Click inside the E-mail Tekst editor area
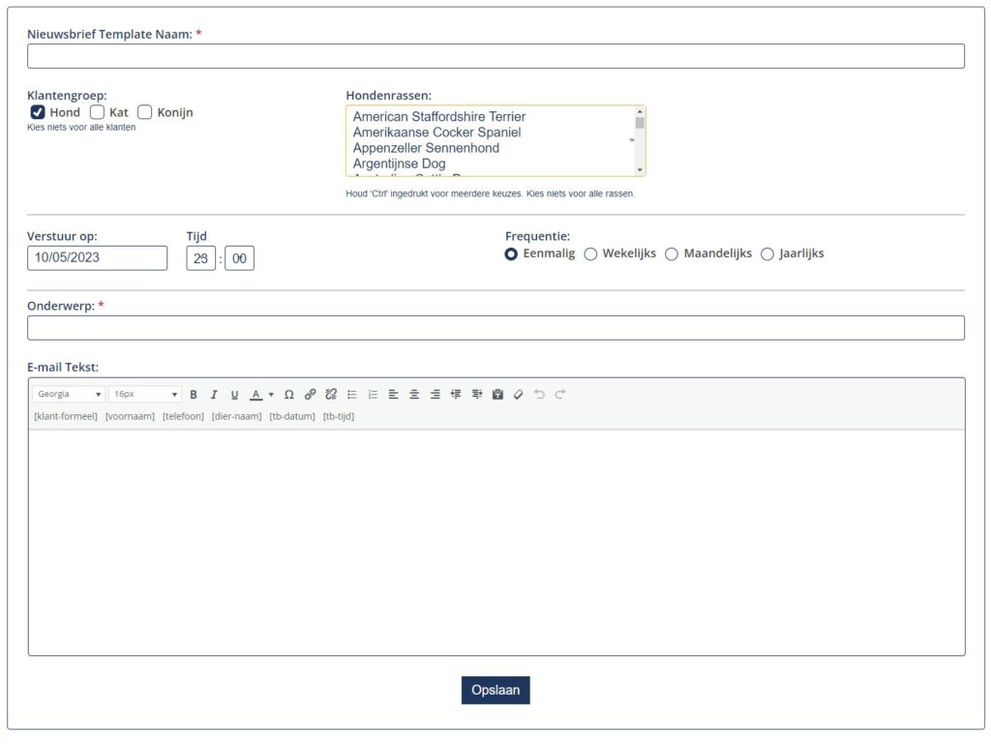 [496, 542]
